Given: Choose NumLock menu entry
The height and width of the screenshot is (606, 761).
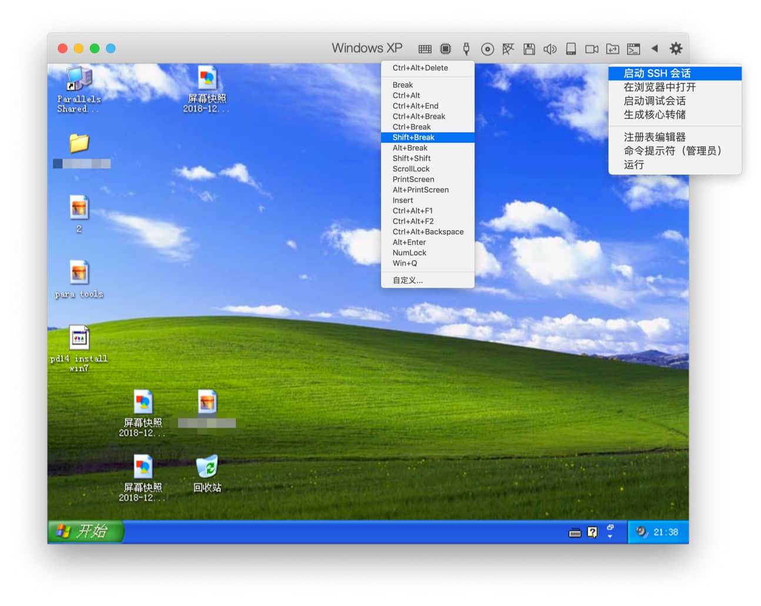Looking at the screenshot, I should coord(428,253).
